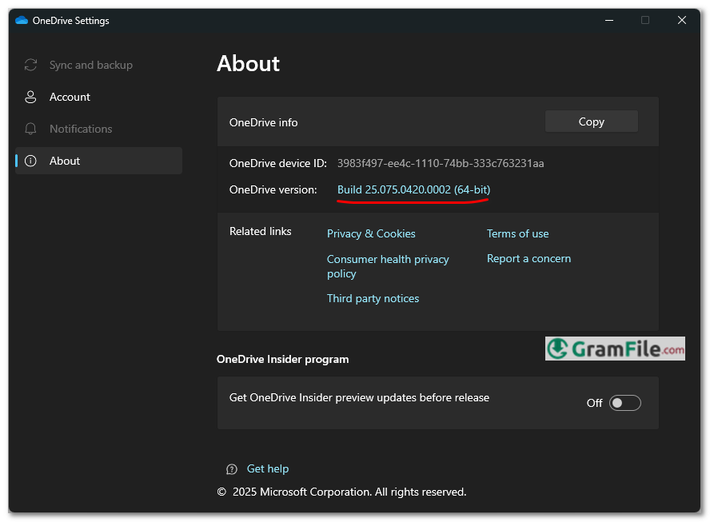Click the Account person icon
This screenshot has width=710, height=522.
point(30,97)
